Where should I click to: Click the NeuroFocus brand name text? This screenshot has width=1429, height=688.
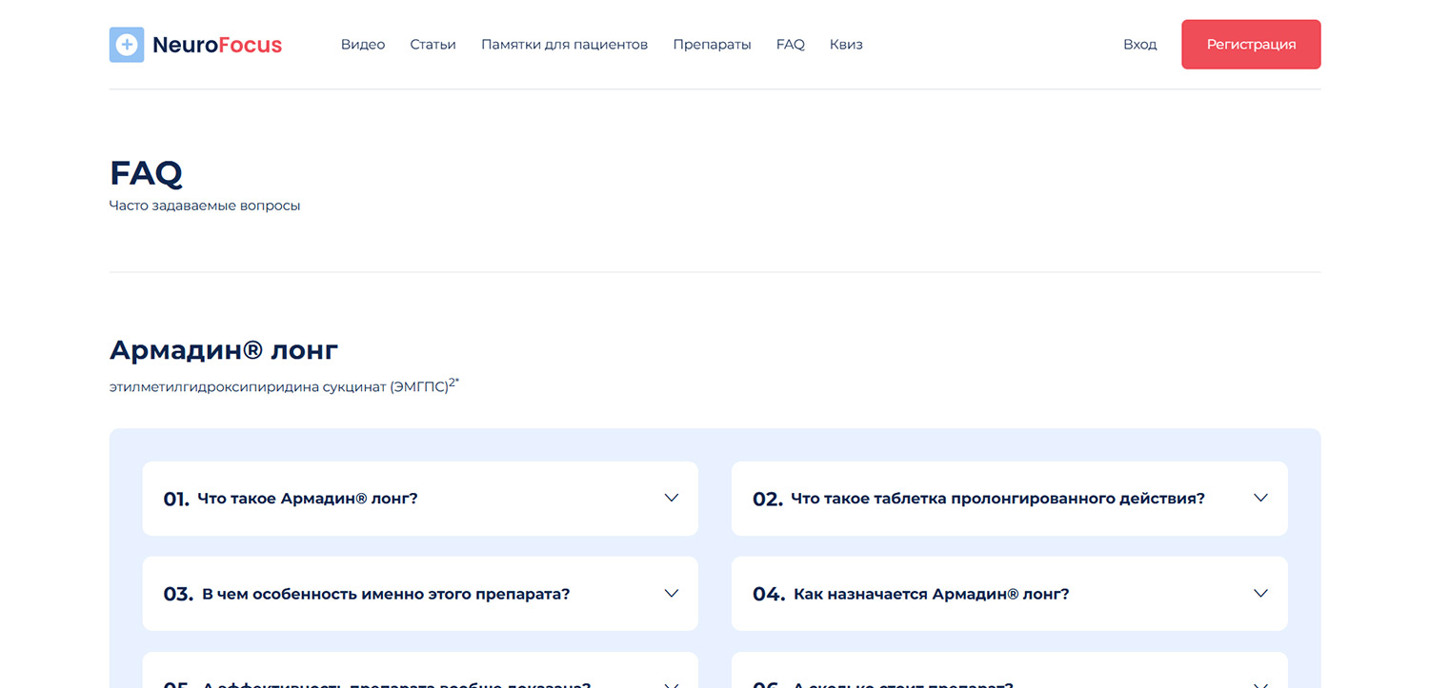tap(217, 45)
